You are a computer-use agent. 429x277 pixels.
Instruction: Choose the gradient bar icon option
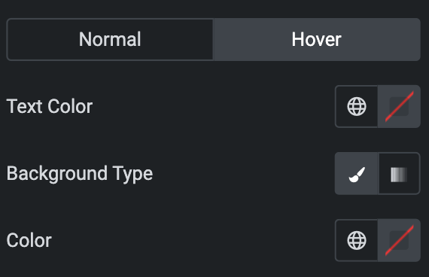399,175
